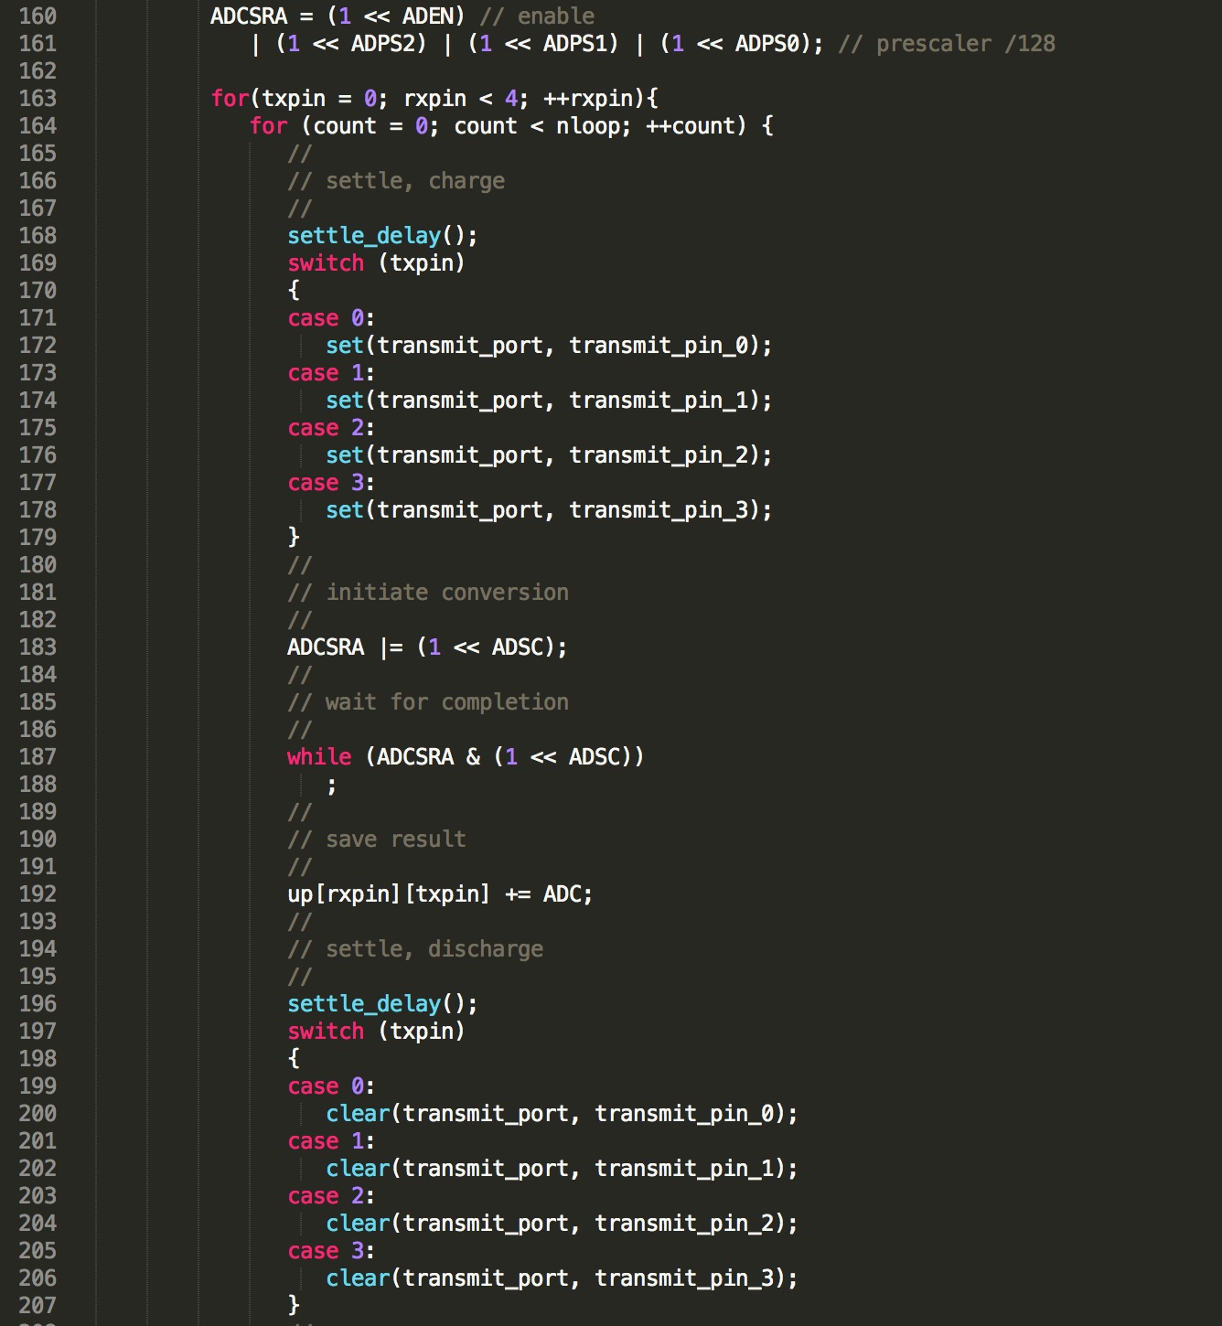
Task: Click 'ADCSRA |=' on line 183
Action: [345, 647]
